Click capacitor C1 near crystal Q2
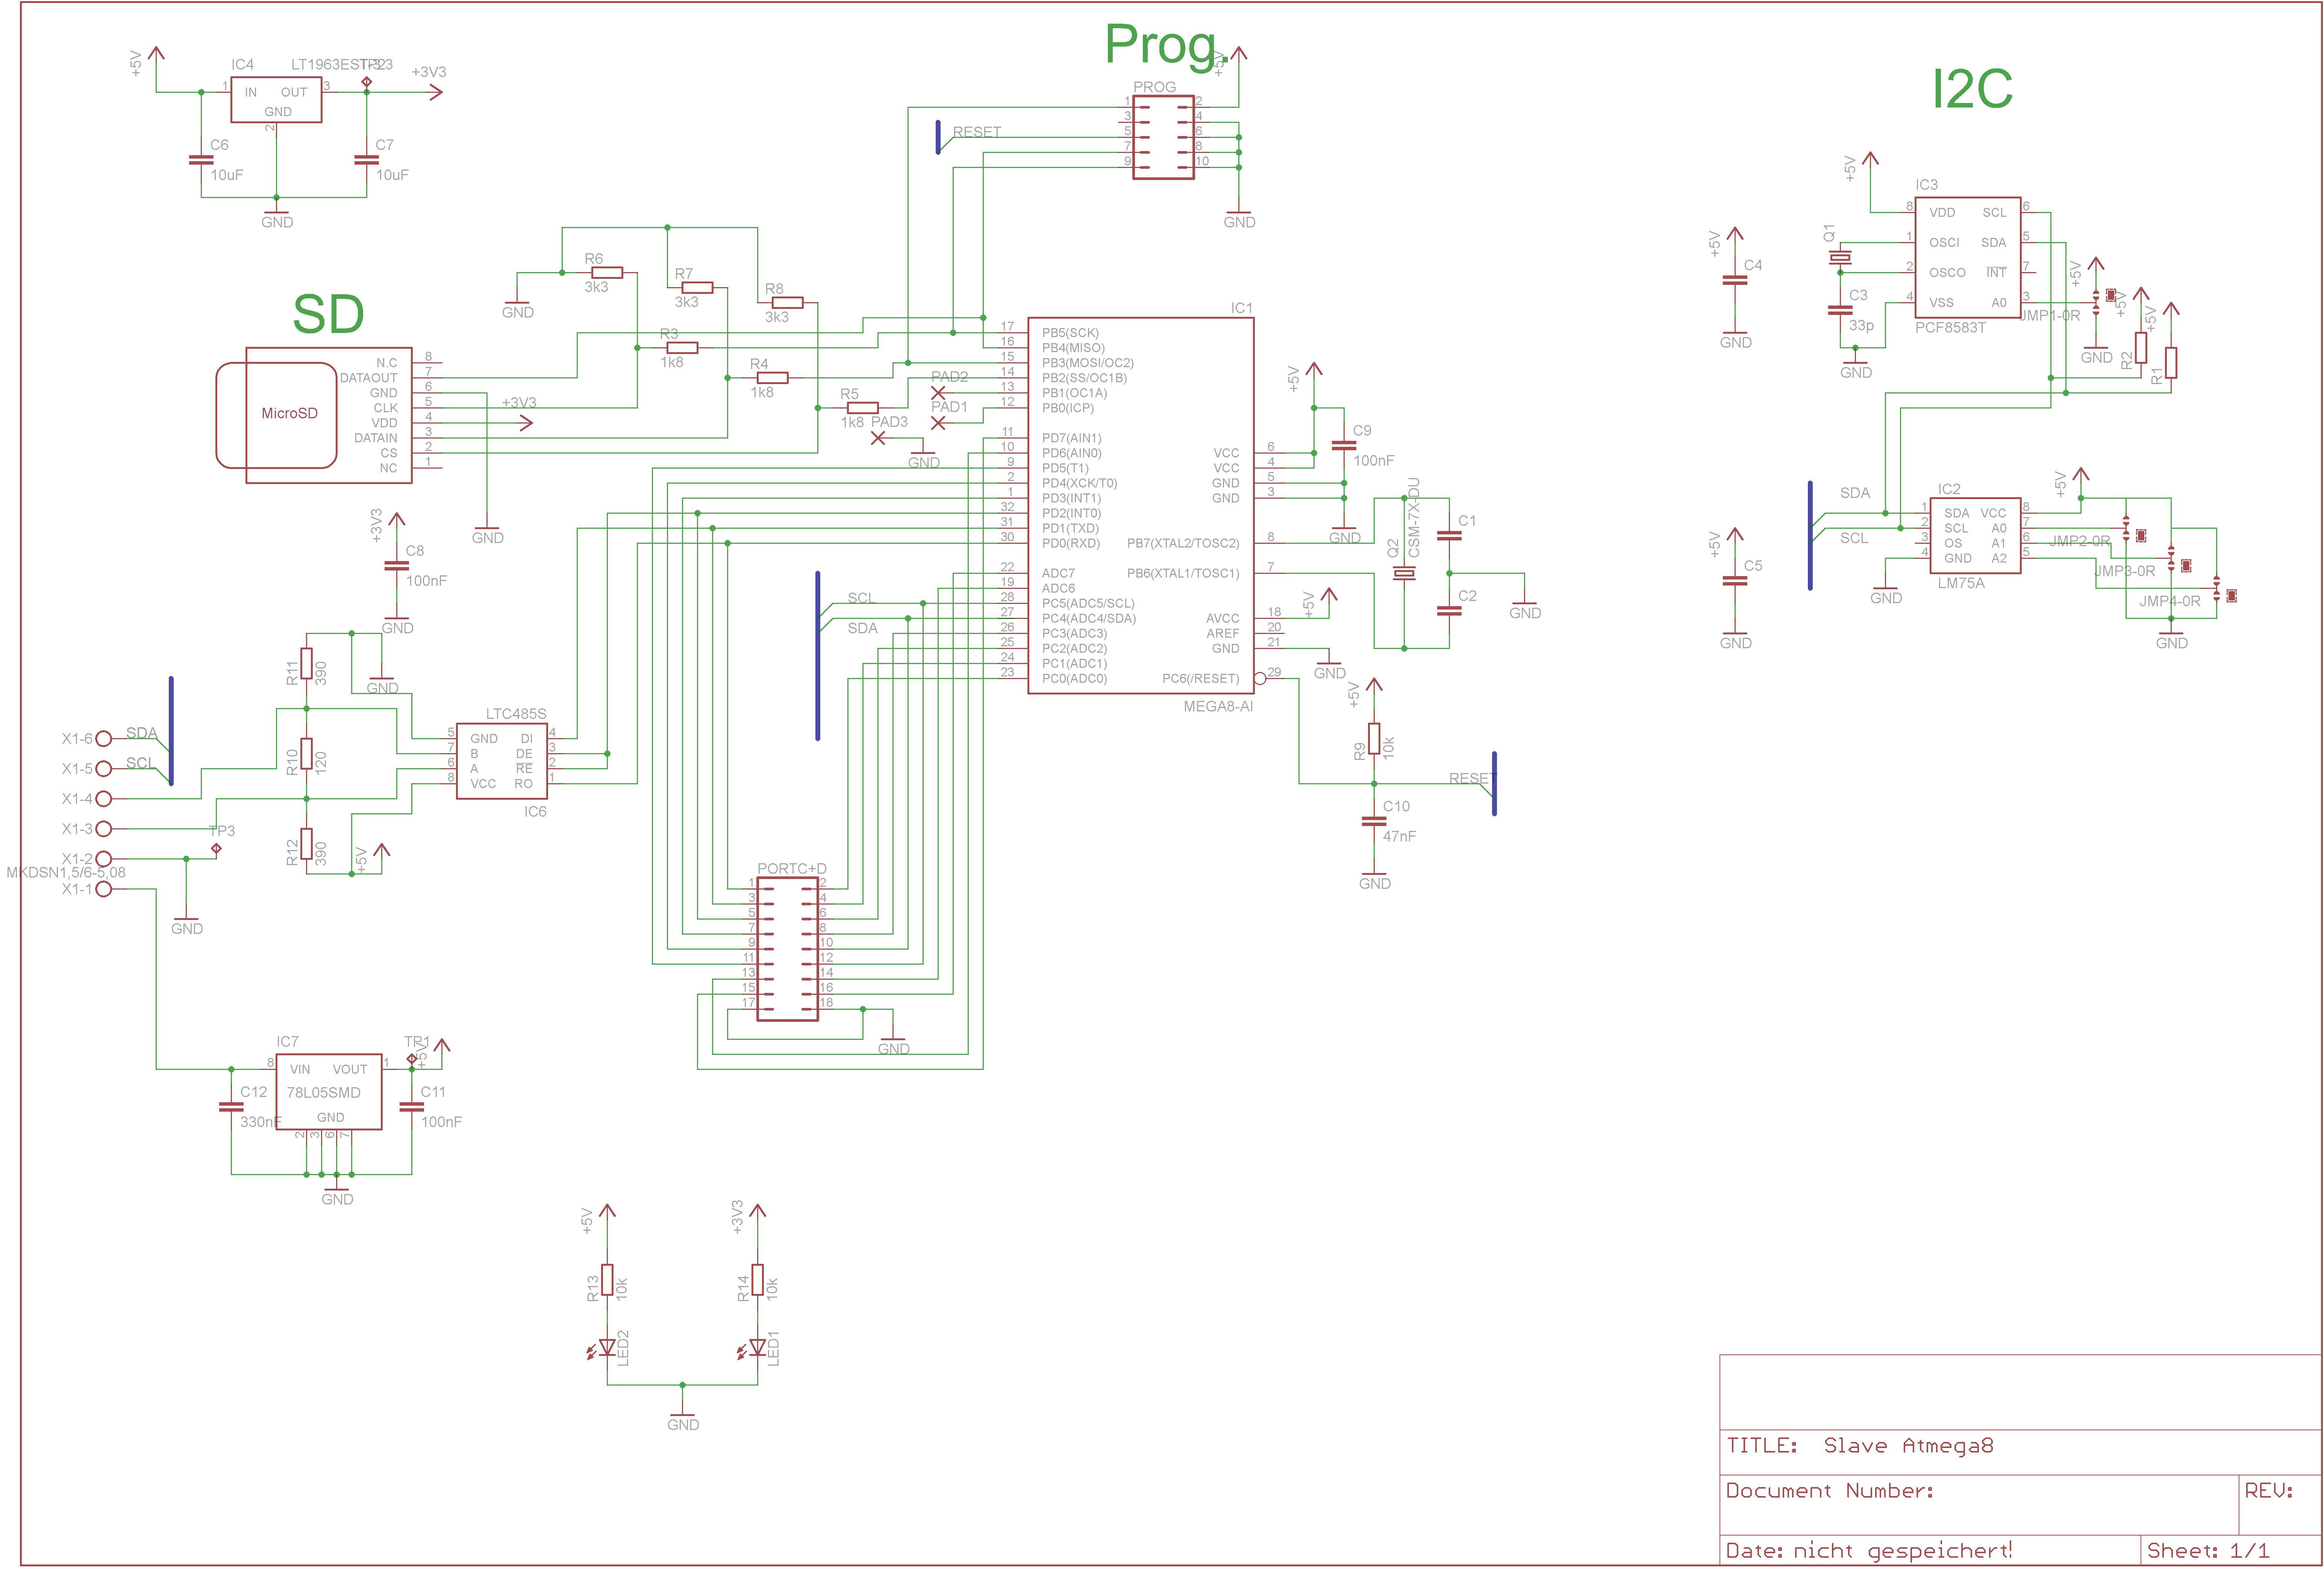Image resolution: width=2324 pixels, height=1569 pixels. (1449, 536)
